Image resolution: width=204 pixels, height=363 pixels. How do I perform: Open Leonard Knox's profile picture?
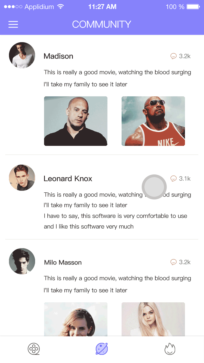pyautogui.click(x=22, y=178)
